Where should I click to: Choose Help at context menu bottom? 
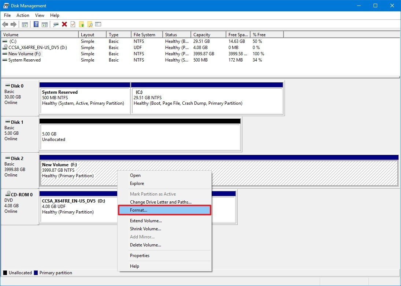coord(164,266)
